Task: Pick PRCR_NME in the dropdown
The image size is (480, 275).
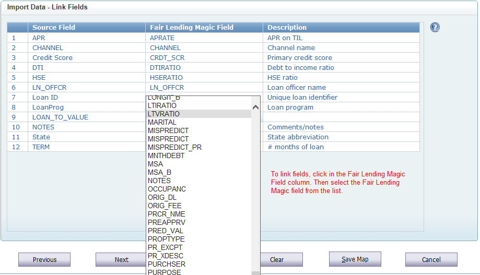Action: click(199, 214)
